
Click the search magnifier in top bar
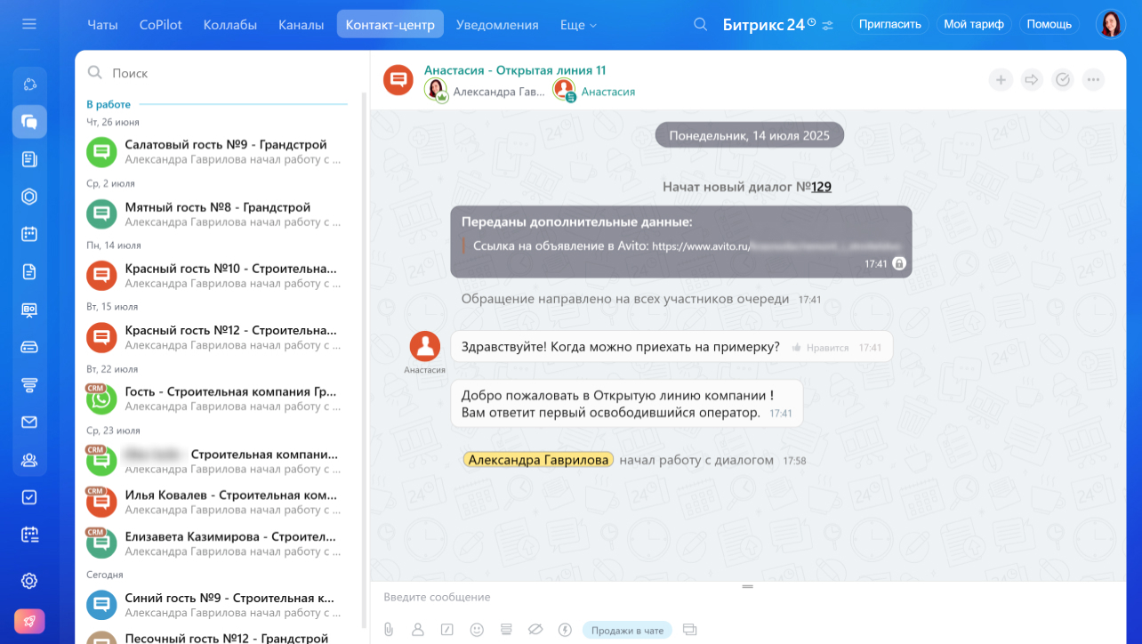pyautogui.click(x=701, y=25)
